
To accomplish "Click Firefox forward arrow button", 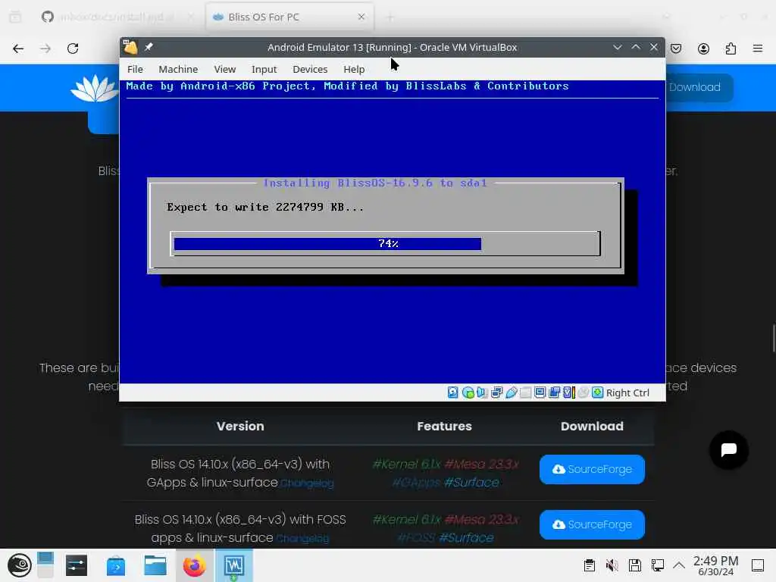I will tap(45, 48).
